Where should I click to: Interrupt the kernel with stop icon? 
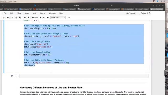[40, 17]
